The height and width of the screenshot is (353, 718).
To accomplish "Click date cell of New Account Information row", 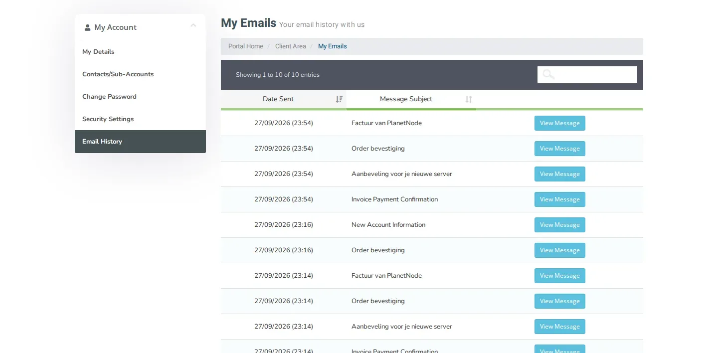I will [284, 225].
